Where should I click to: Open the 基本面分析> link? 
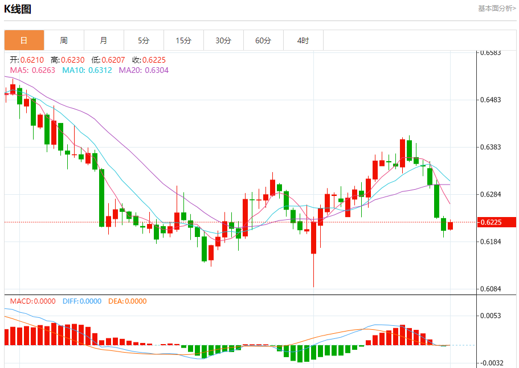pos(497,9)
